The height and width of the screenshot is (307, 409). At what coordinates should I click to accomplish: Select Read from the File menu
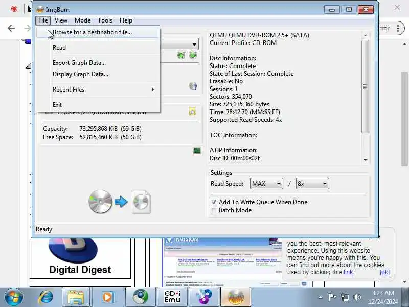point(97,48)
